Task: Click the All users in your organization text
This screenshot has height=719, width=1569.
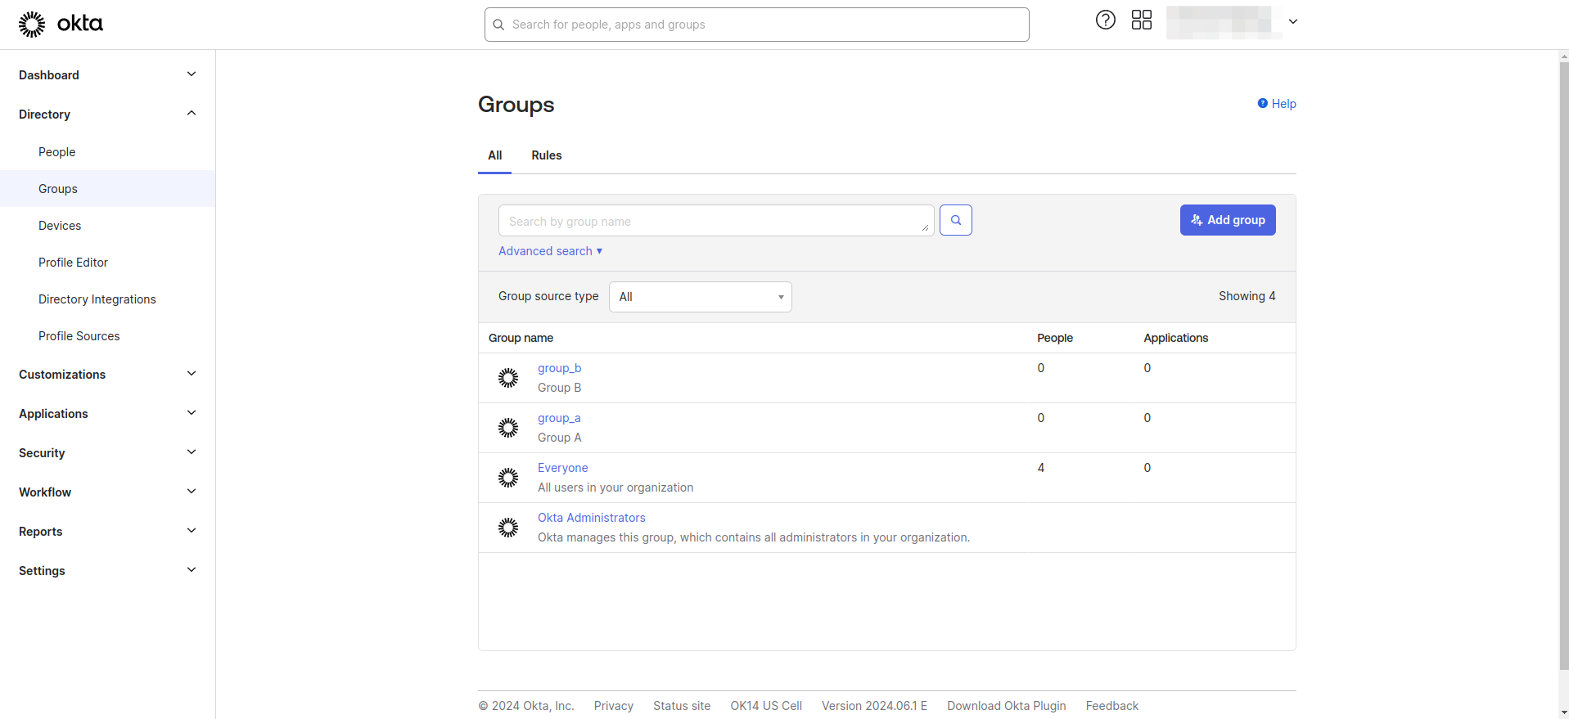Action: [615, 488]
